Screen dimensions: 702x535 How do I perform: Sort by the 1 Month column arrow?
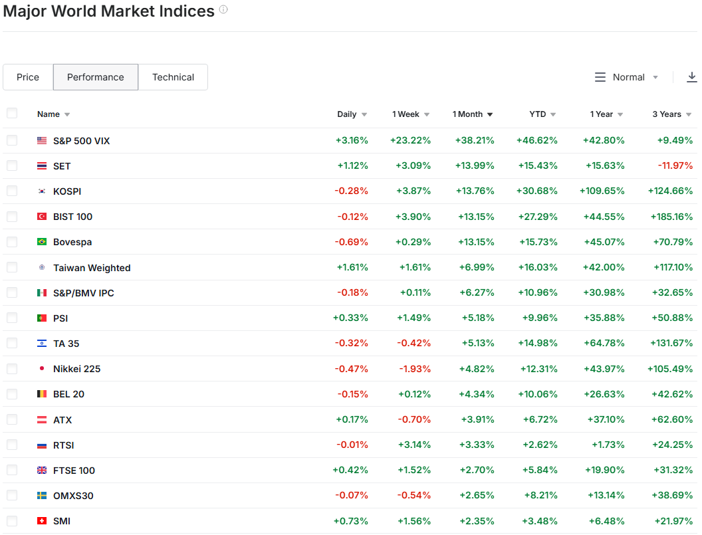pos(490,114)
